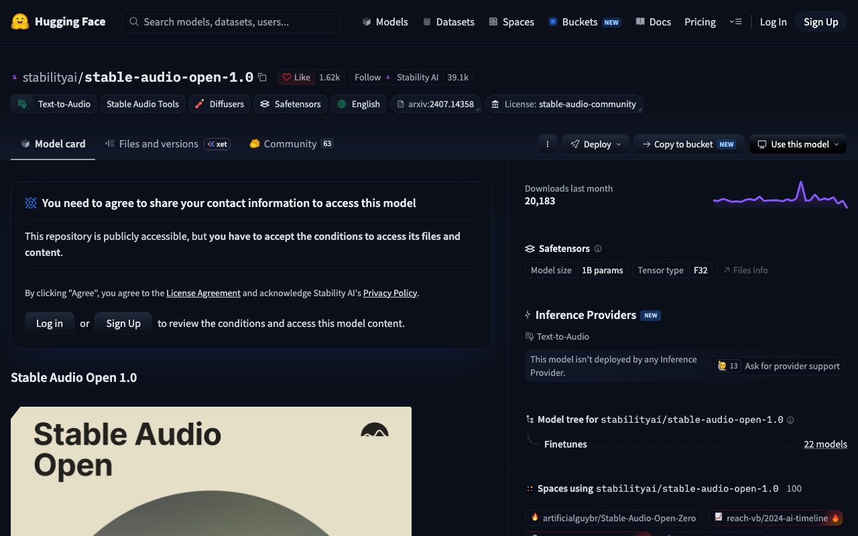
Task: Click Log In in the top bar
Action: (773, 21)
